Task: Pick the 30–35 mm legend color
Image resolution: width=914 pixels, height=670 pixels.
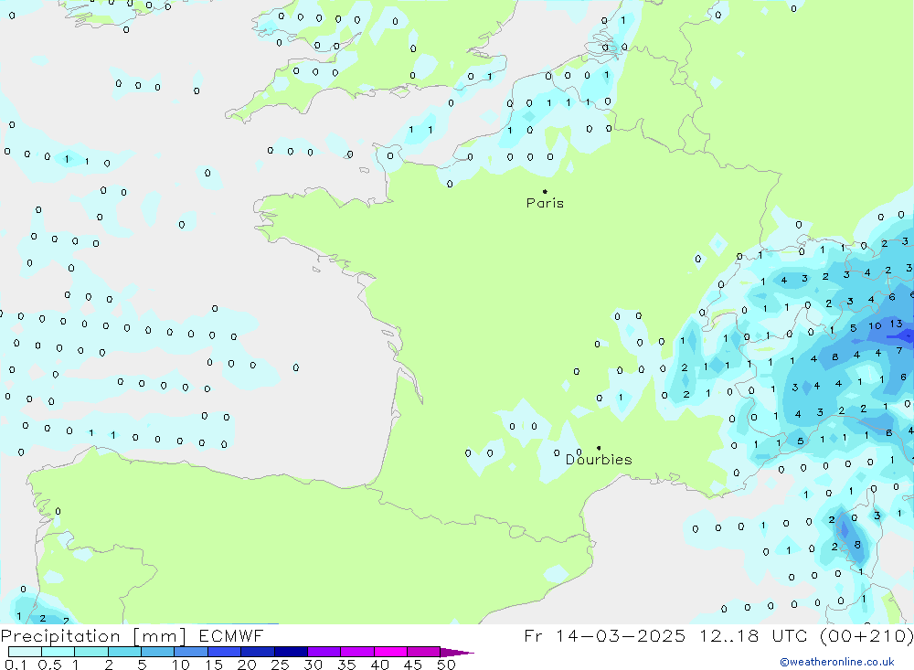Action: [x=324, y=652]
